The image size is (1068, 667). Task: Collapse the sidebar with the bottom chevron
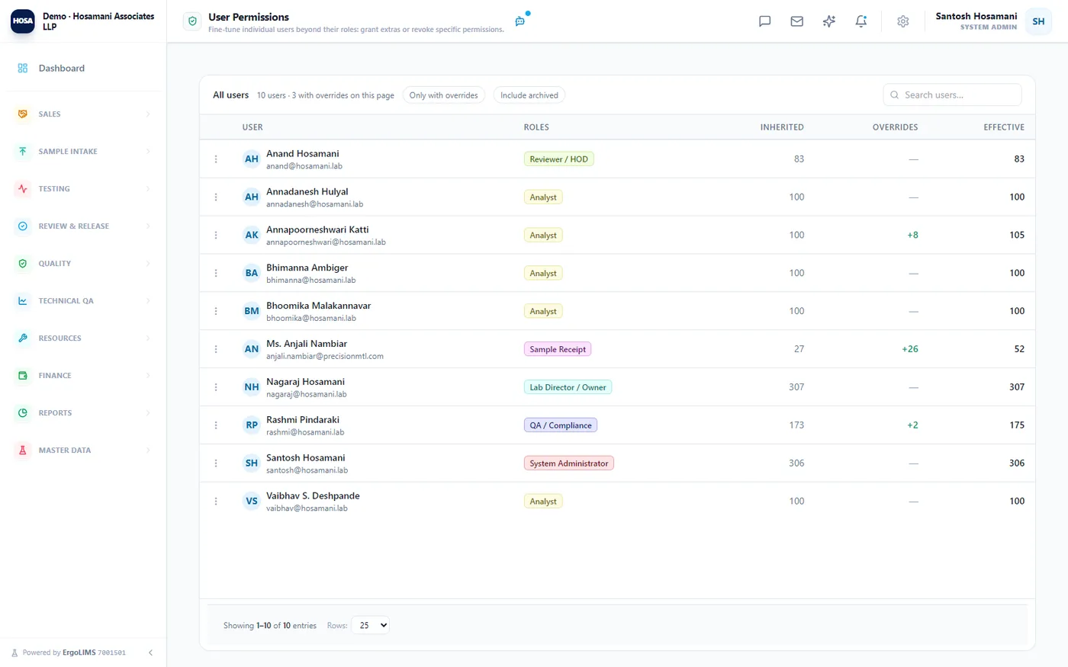pos(150,653)
